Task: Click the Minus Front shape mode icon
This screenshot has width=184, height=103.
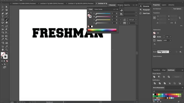Action: point(159,77)
